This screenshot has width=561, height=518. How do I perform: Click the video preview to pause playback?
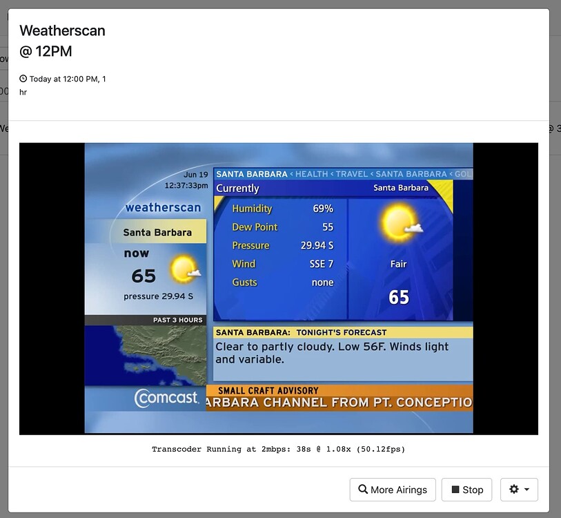pyautogui.click(x=279, y=287)
